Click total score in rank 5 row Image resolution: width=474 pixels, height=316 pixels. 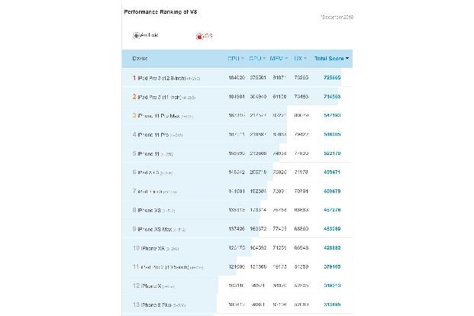point(332,153)
